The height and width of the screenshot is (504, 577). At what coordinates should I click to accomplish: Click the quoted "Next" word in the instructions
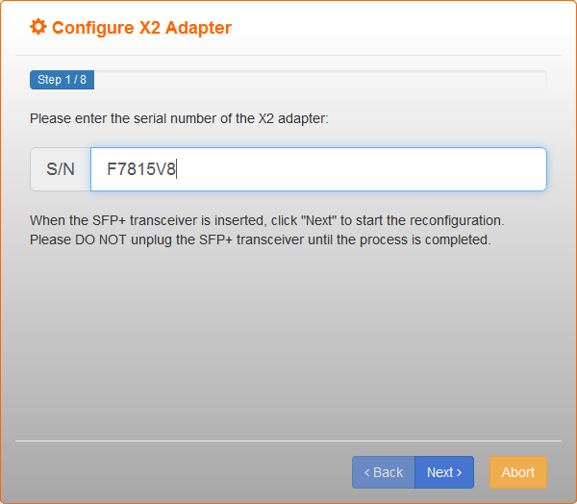coord(318,220)
